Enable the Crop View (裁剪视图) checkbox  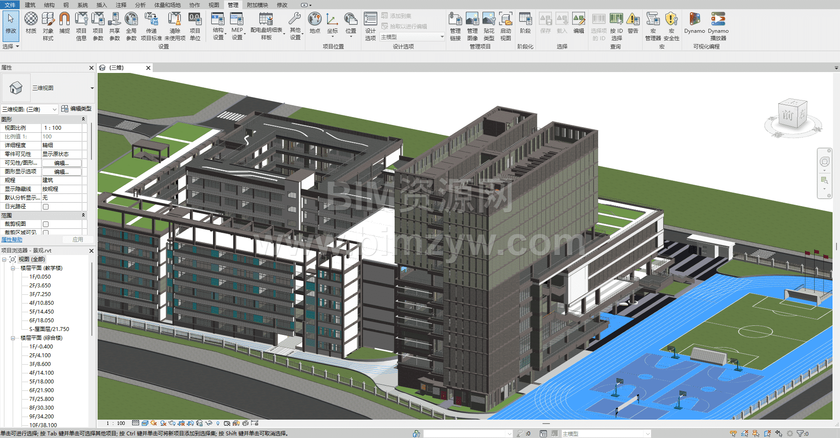coord(46,224)
